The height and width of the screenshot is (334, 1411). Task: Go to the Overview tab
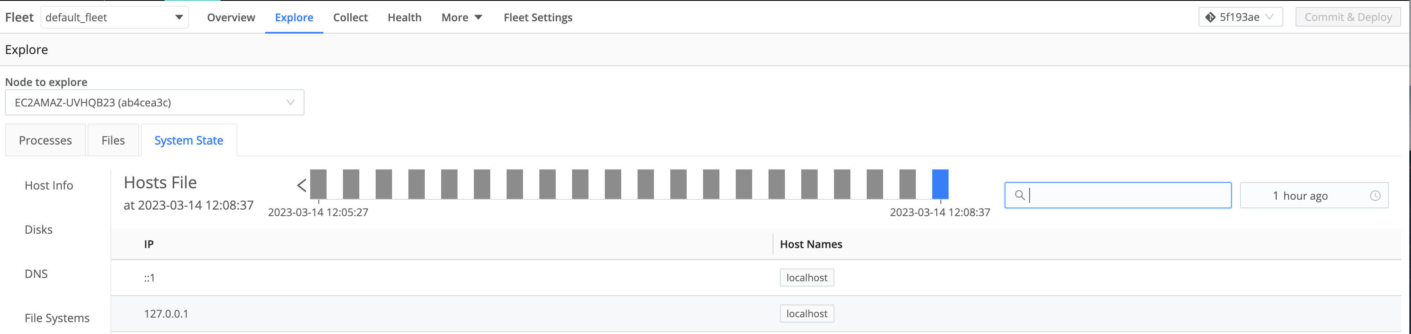pyautogui.click(x=231, y=18)
